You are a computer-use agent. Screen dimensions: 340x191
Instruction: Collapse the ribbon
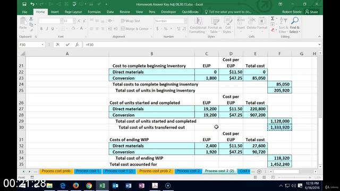point(319,37)
